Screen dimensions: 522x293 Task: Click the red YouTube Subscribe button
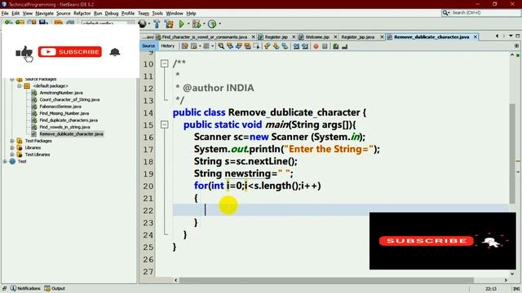tap(70, 52)
